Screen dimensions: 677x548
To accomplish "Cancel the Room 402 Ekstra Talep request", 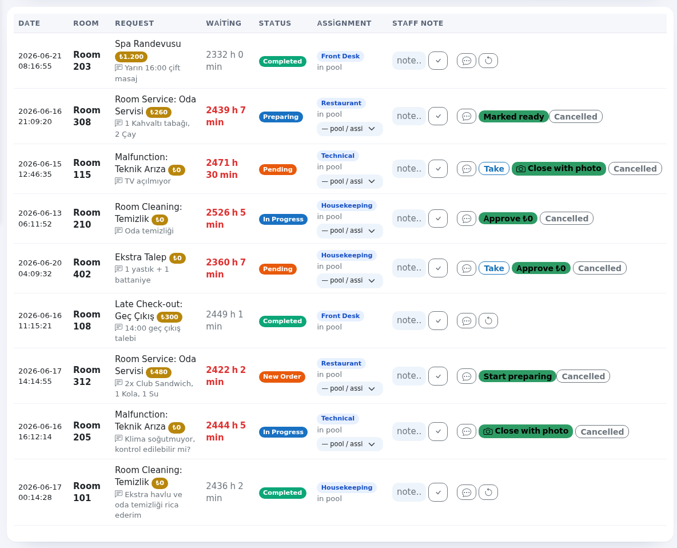I will (600, 268).
